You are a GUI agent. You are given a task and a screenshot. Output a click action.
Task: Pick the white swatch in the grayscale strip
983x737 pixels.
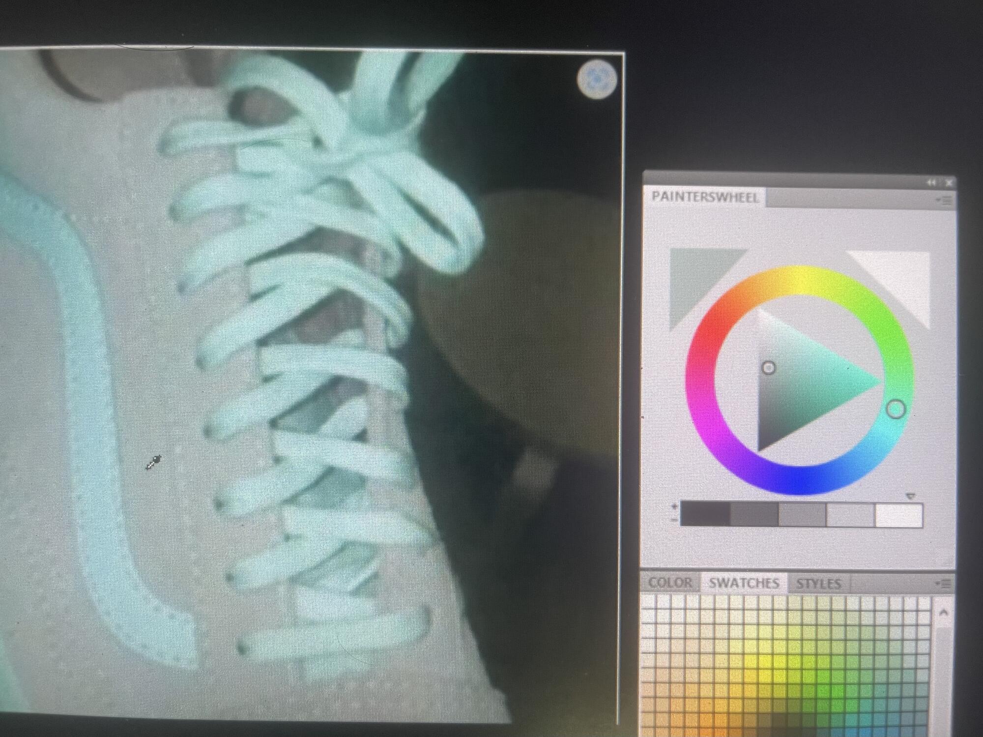point(898,515)
